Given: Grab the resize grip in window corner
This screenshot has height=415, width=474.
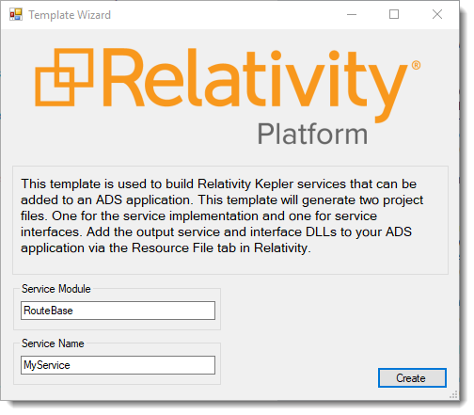Looking at the screenshot, I should tap(453, 394).
